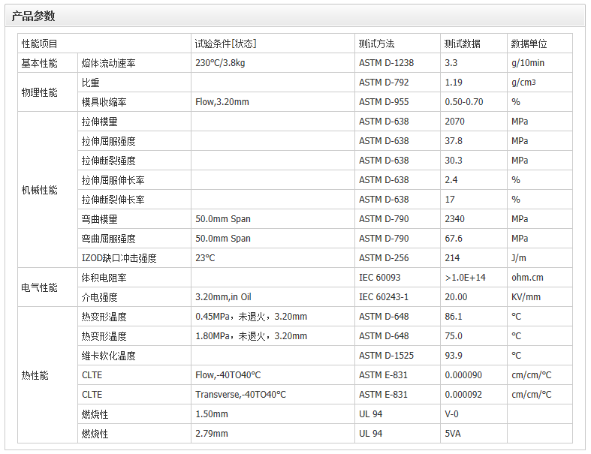Select the 0.50-0.70 shrinkage value
This screenshot has width=591, height=454.
(x=464, y=102)
